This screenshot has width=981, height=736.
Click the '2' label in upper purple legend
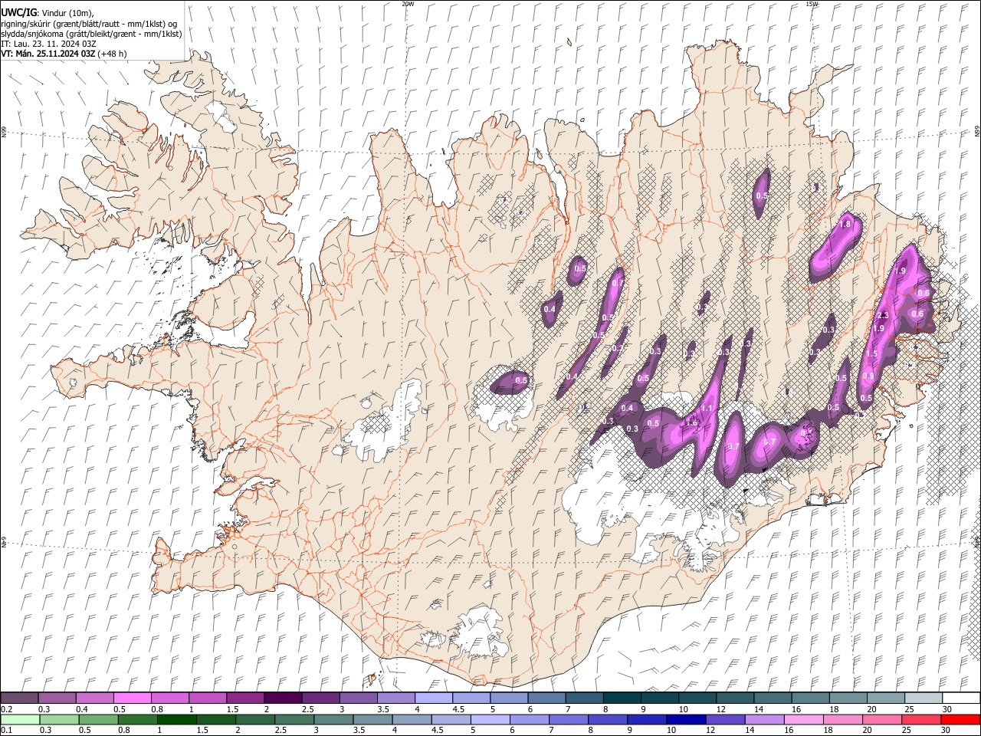pyautogui.click(x=266, y=709)
